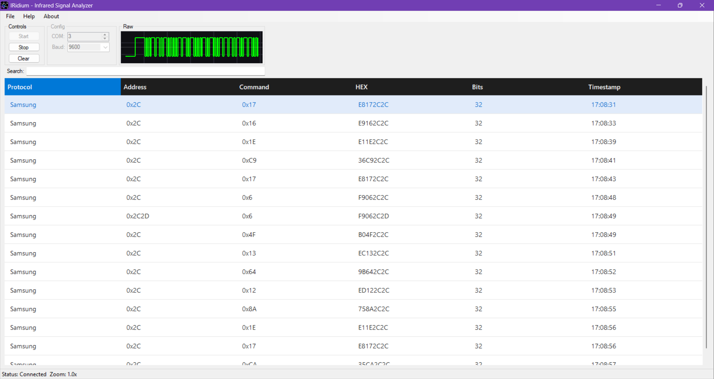The image size is (714, 379).
Task: Sort by the Timestamp column header
Action: tap(643, 87)
